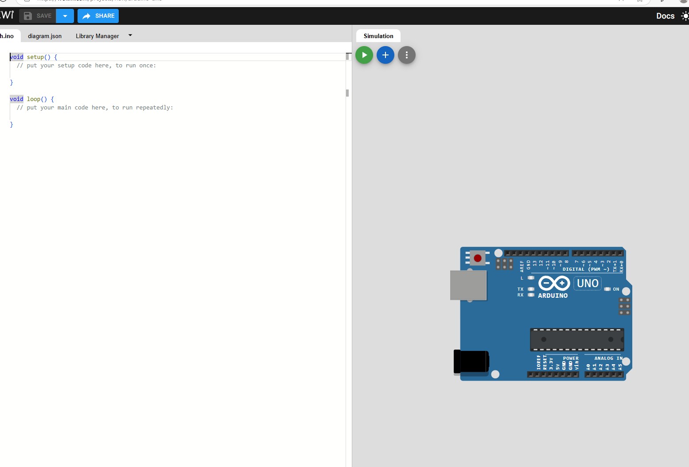The width and height of the screenshot is (689, 467).
Task: Start the simulation with the green play button
Action: click(x=364, y=55)
